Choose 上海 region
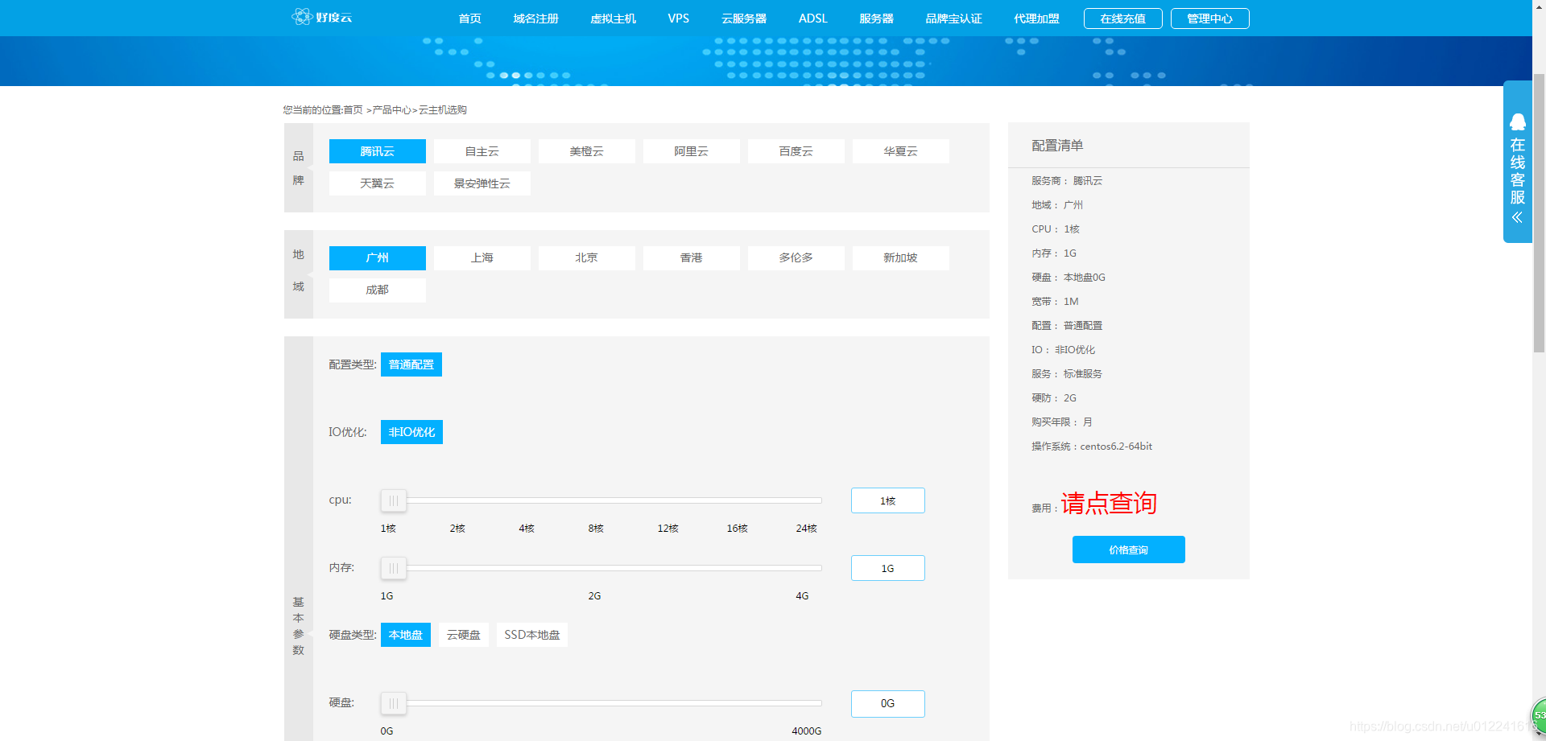The image size is (1546, 741). (482, 257)
